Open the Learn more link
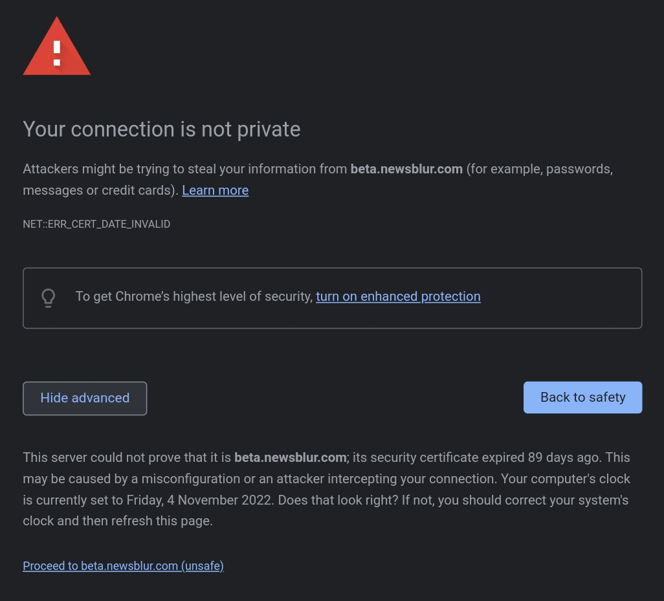The image size is (664, 601). coord(215,190)
